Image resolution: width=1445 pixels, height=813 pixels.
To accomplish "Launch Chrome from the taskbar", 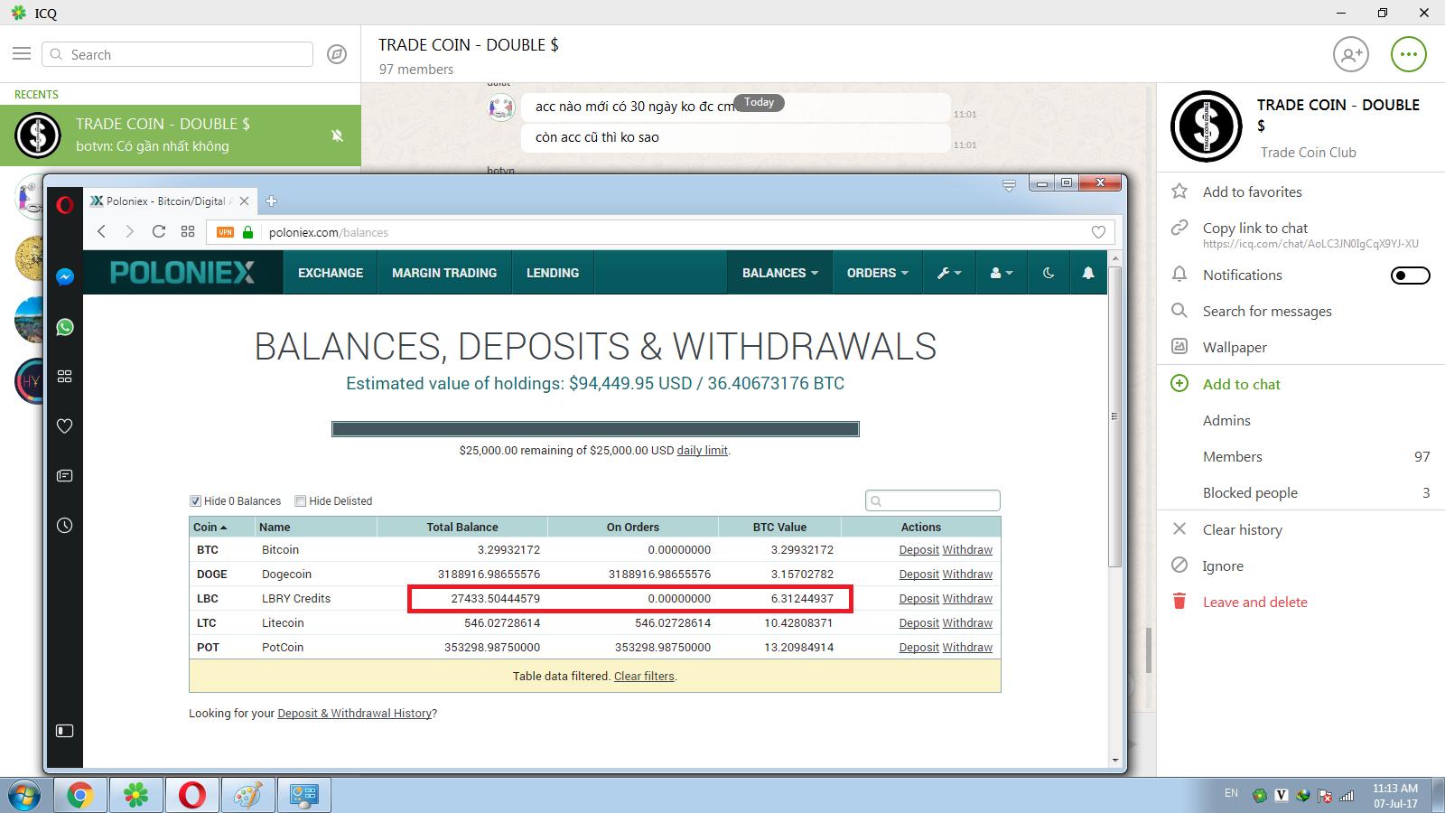I will [x=79, y=795].
